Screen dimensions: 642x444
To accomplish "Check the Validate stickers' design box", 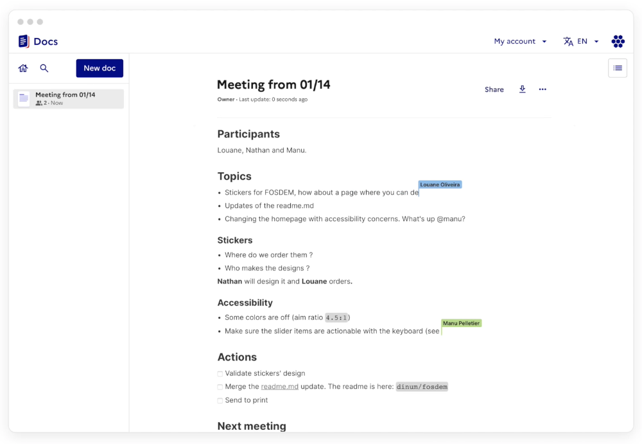I will pyautogui.click(x=219, y=373).
